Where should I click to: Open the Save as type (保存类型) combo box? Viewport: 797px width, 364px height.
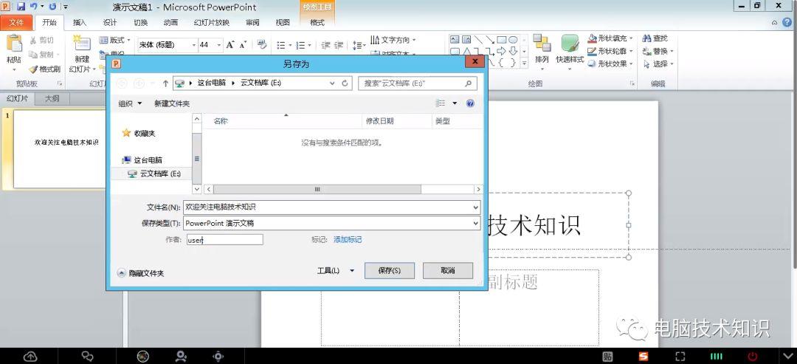(331, 223)
